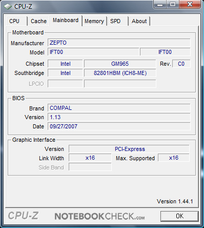Show the About tab
Image resolution: width=204 pixels, height=228 pixels.
coord(139,21)
